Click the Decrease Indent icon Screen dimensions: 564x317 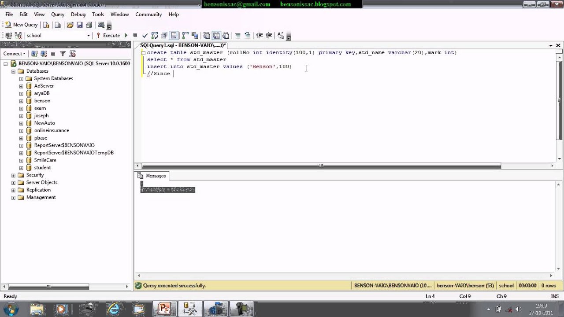pyautogui.click(x=259, y=36)
